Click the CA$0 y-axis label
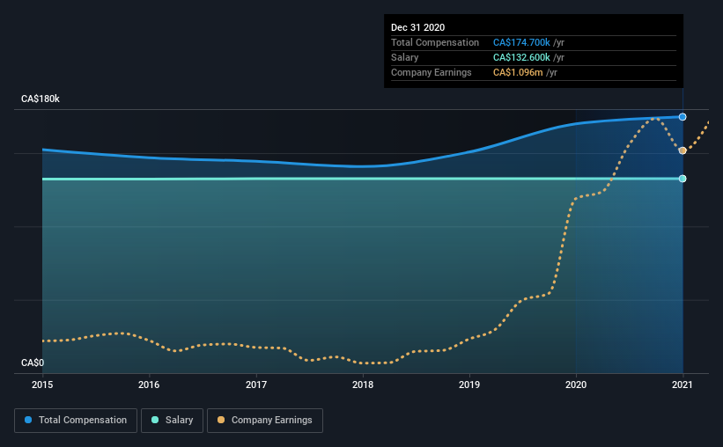Viewport: 723px width, 447px height. tap(33, 363)
